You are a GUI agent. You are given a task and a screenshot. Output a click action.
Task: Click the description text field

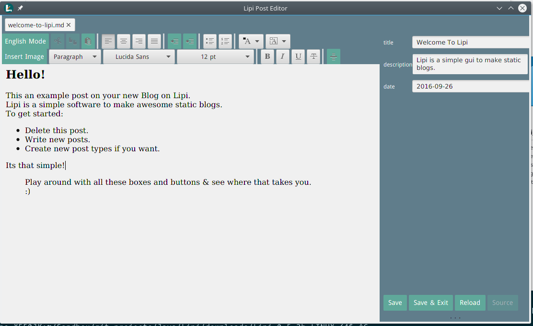click(x=470, y=64)
